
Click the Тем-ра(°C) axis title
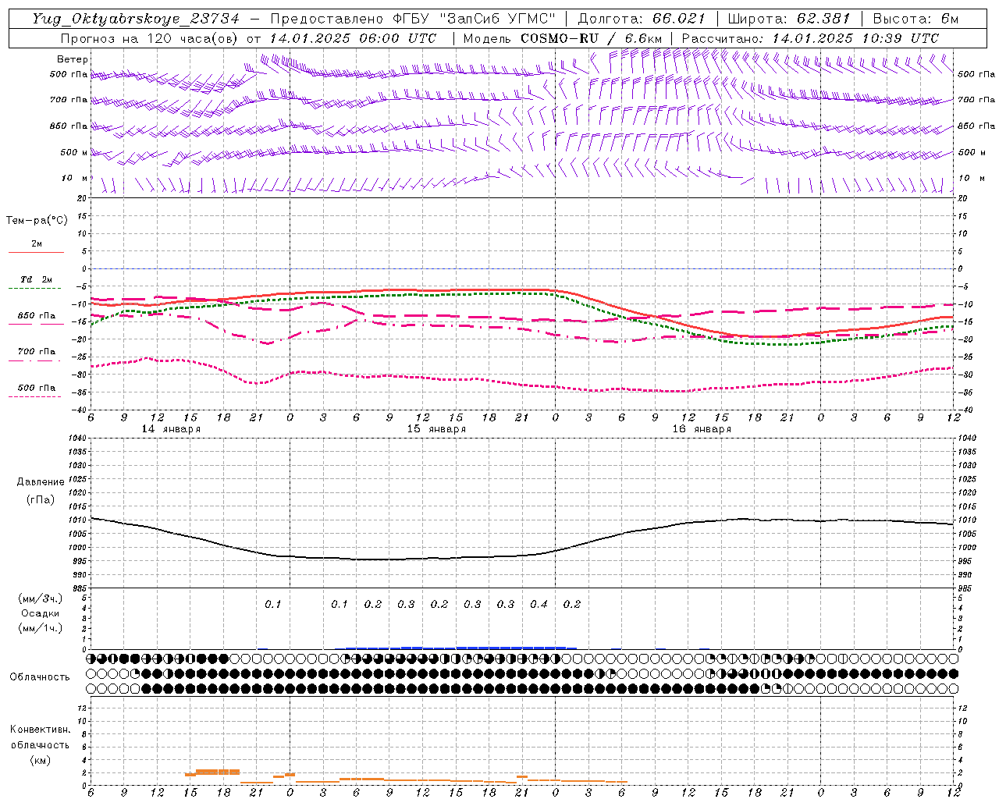point(37,220)
